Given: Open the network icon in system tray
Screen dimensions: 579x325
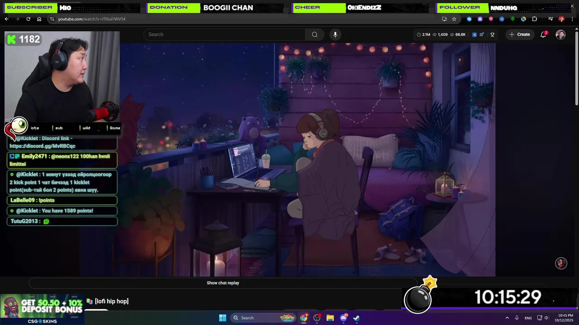Looking at the screenshot, I should 540,318.
